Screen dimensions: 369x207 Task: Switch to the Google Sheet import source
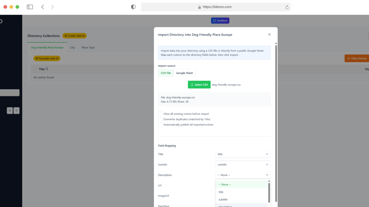coord(184,73)
